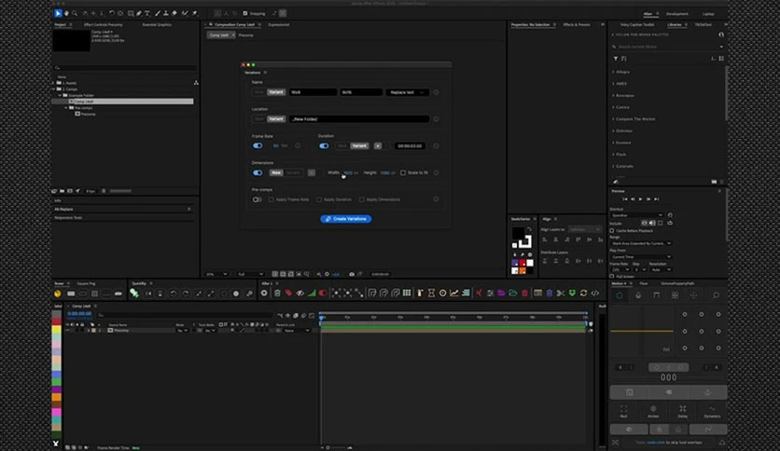
Task: Open the Shortcut dropdown in Preview panel
Action: [637, 215]
